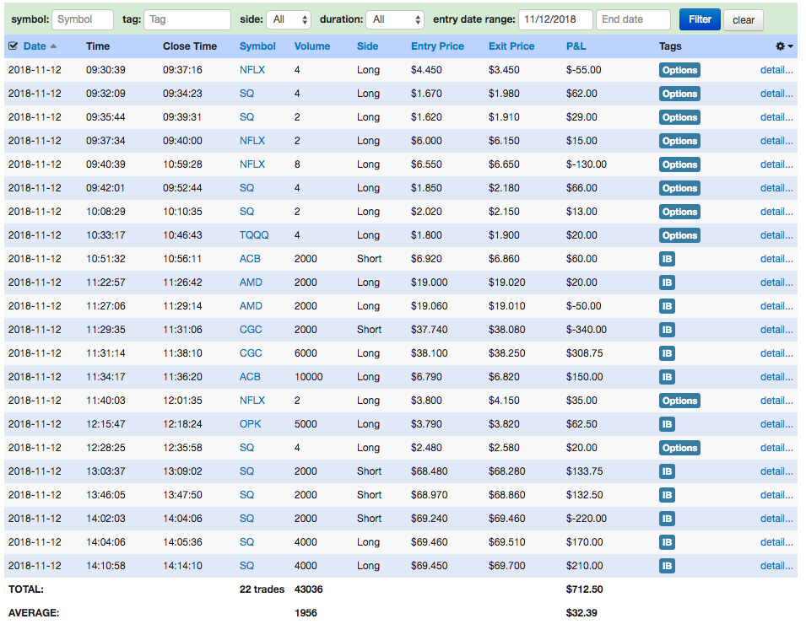Open the column settings gear icon

pos(780,46)
